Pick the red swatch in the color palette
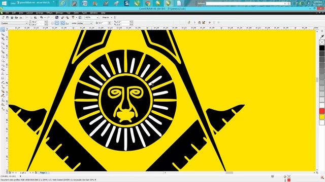 (x=322, y=111)
